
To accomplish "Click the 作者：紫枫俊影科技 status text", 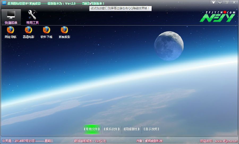I will point(149,141).
